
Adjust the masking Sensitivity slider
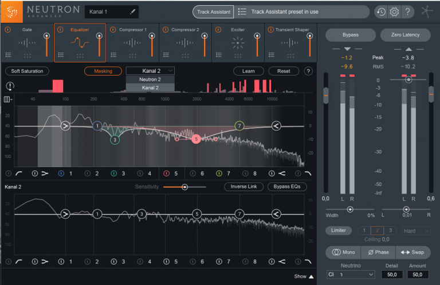[x=184, y=187]
